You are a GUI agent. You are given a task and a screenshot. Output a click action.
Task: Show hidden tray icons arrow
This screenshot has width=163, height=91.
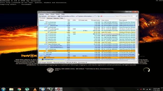click(138, 89)
